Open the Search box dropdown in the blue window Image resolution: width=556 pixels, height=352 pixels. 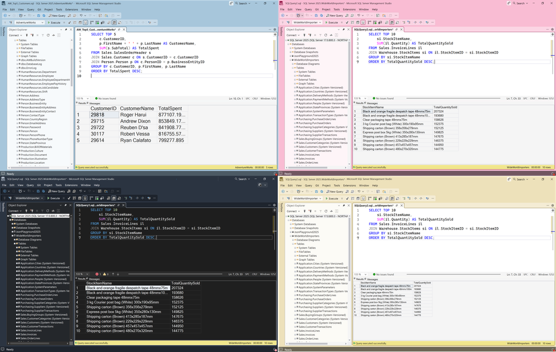(x=242, y=3)
